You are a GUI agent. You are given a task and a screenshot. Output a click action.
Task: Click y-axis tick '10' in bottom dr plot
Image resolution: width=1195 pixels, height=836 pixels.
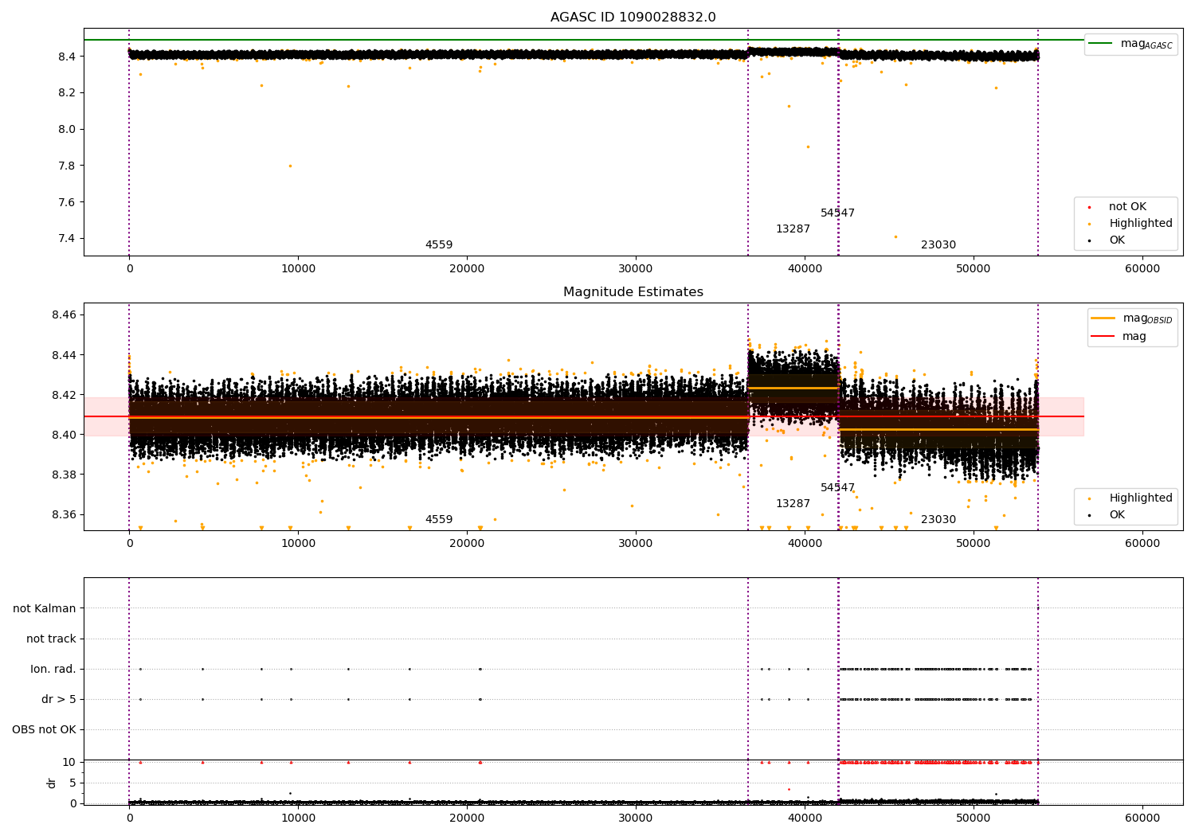click(69, 762)
